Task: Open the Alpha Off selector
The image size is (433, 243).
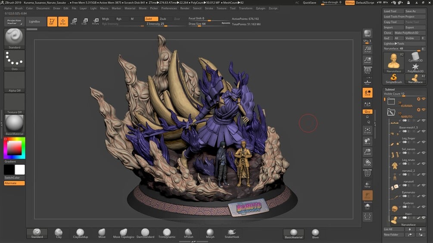Action: click(14, 82)
